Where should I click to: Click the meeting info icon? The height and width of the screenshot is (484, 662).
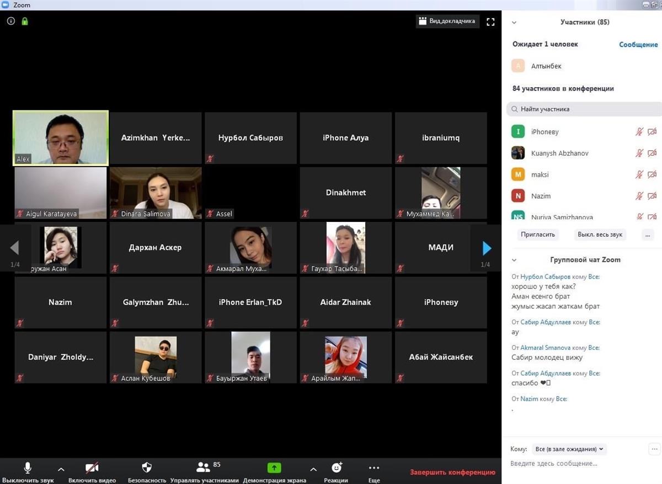(x=11, y=21)
